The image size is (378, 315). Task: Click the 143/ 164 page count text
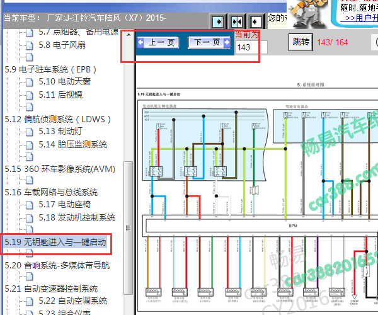point(333,42)
